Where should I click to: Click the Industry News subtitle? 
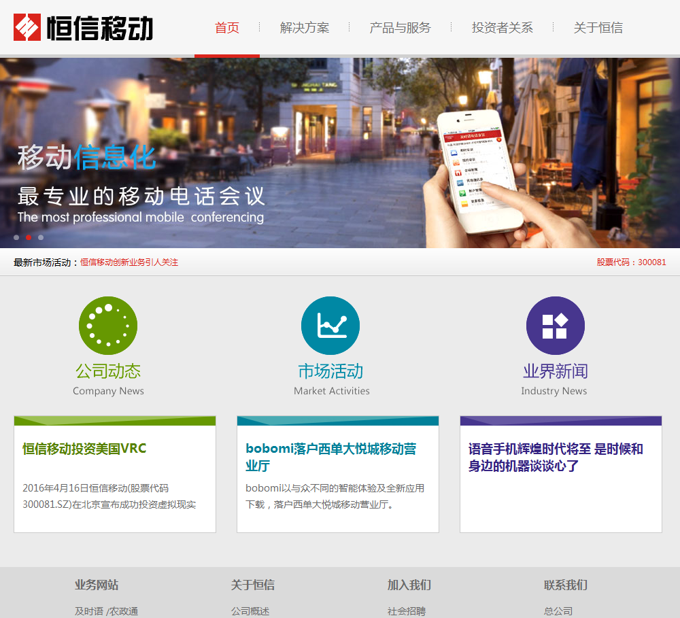pyautogui.click(x=554, y=391)
